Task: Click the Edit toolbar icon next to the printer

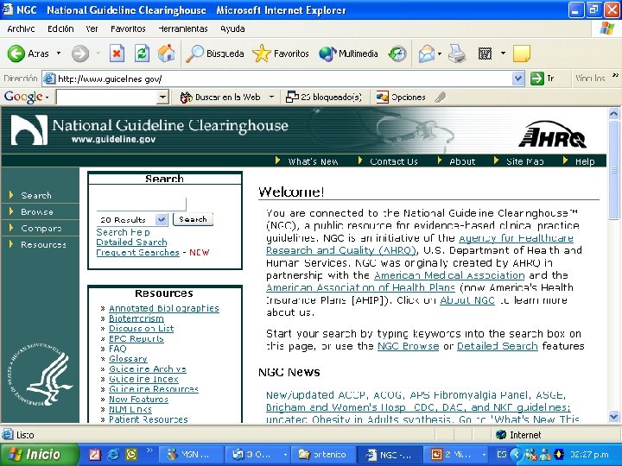Action: pos(485,54)
